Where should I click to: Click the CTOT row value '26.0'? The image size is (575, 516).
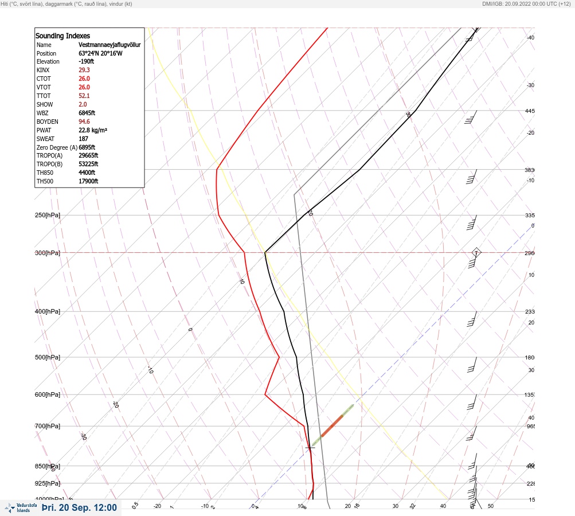coord(84,79)
